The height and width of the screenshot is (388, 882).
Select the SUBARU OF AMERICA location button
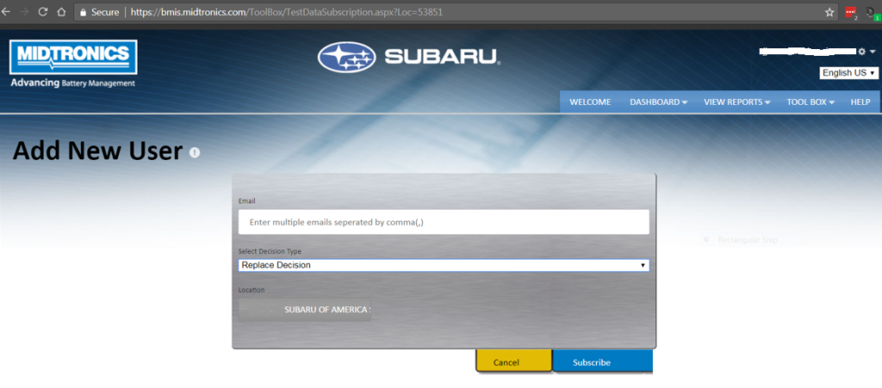pos(304,310)
